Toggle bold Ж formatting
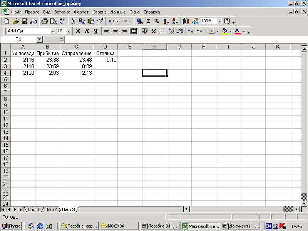This screenshot has height=231, width=308. coord(78,31)
